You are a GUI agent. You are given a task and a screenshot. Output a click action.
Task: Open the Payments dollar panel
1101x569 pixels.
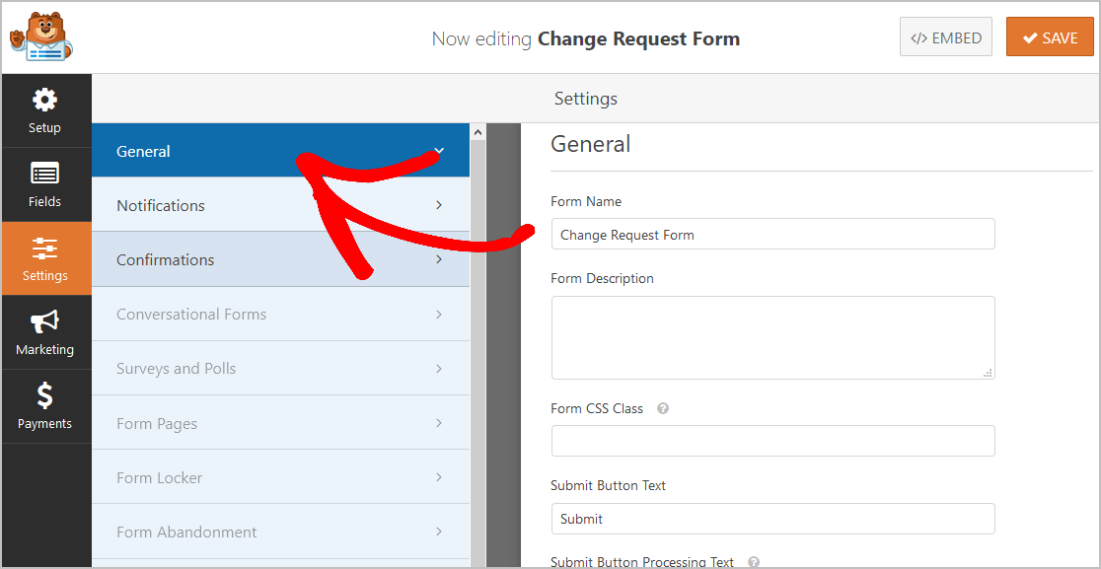tap(45, 406)
